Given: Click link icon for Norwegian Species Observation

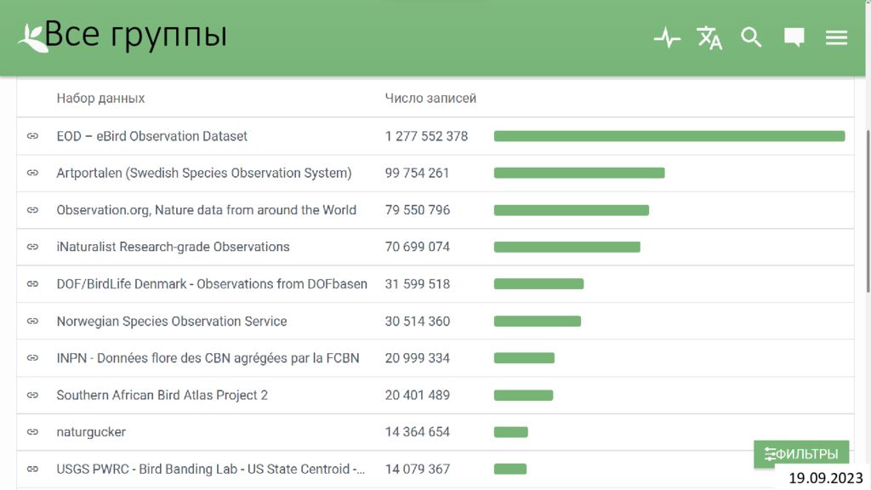Looking at the screenshot, I should [x=33, y=321].
